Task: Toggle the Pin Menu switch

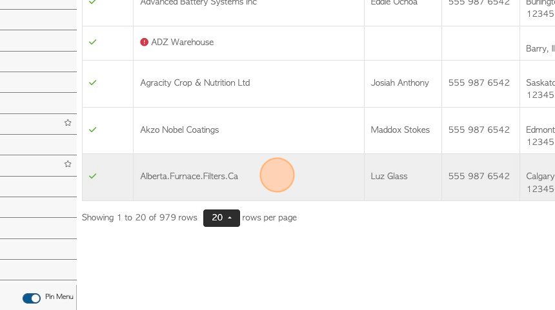Action: (32, 298)
